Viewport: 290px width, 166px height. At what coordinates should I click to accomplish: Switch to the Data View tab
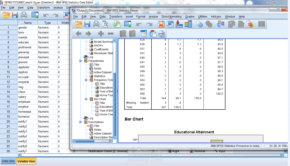coord(8,160)
